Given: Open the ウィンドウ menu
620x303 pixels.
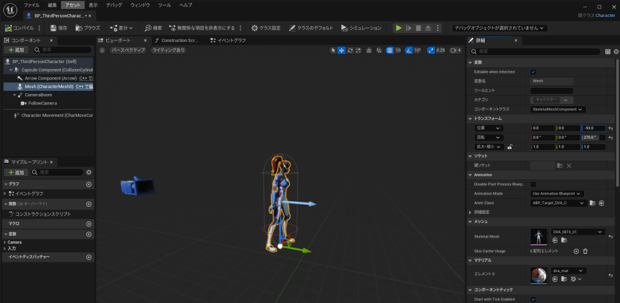Looking at the screenshot, I should [x=140, y=5].
